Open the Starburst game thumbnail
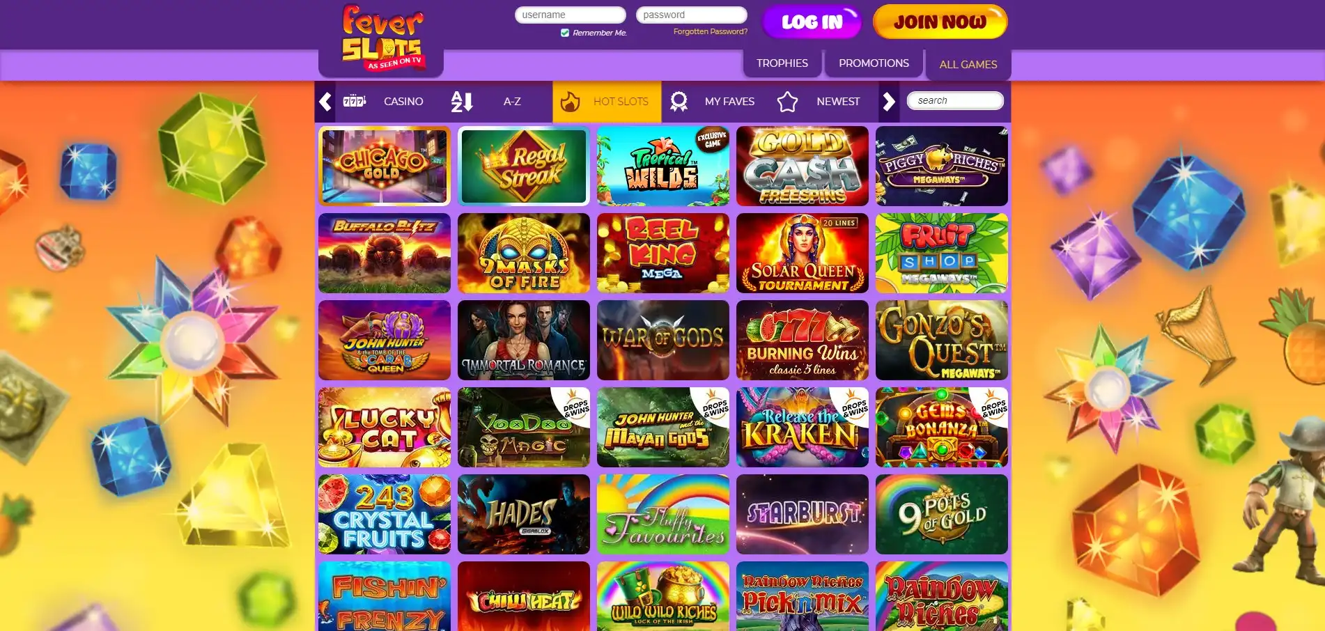Viewport: 1325px width, 631px height. click(x=802, y=514)
